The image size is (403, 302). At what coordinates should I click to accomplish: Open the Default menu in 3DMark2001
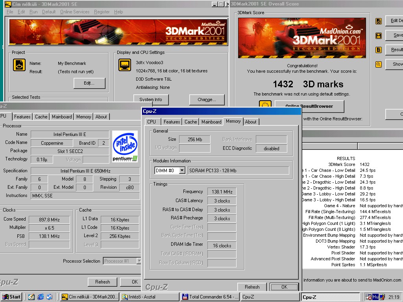point(49,12)
